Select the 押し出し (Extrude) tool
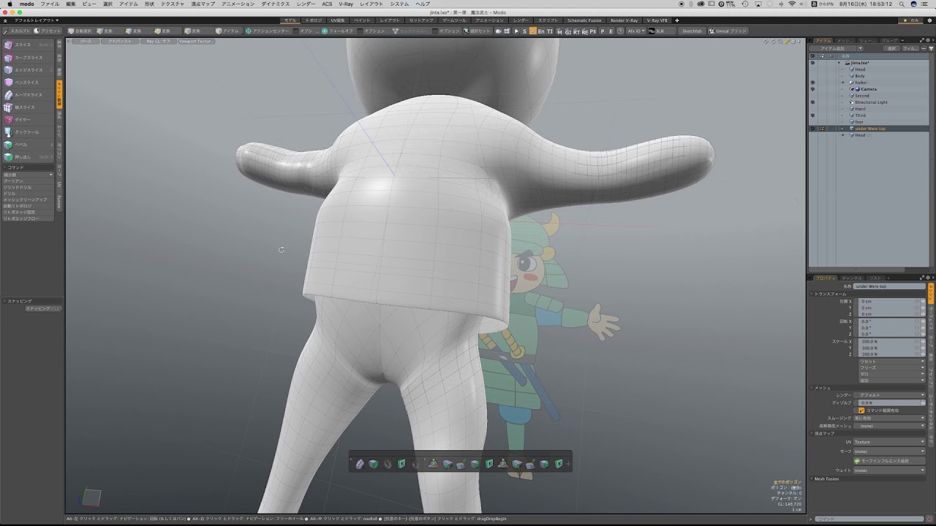The image size is (936, 526). click(x=29, y=157)
